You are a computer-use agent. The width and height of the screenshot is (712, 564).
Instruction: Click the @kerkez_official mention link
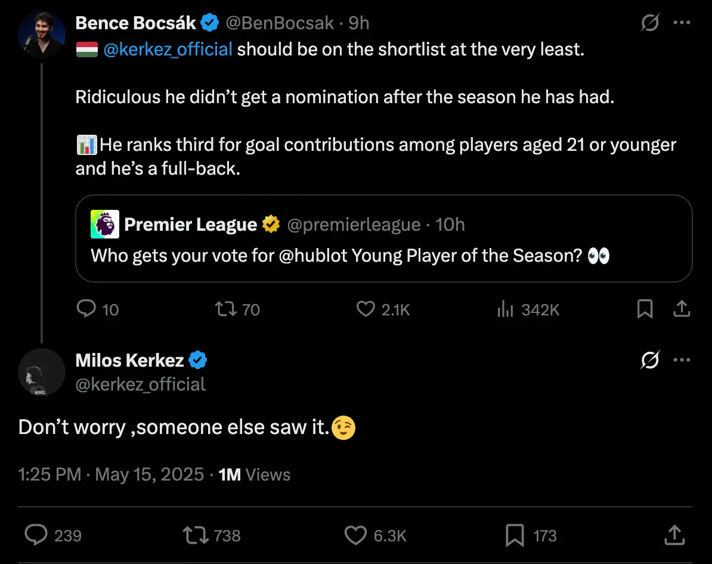[168, 49]
